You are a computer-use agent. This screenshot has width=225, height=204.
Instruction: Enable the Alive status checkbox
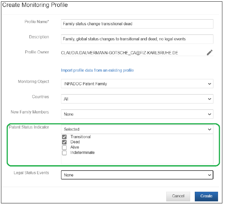(64, 148)
